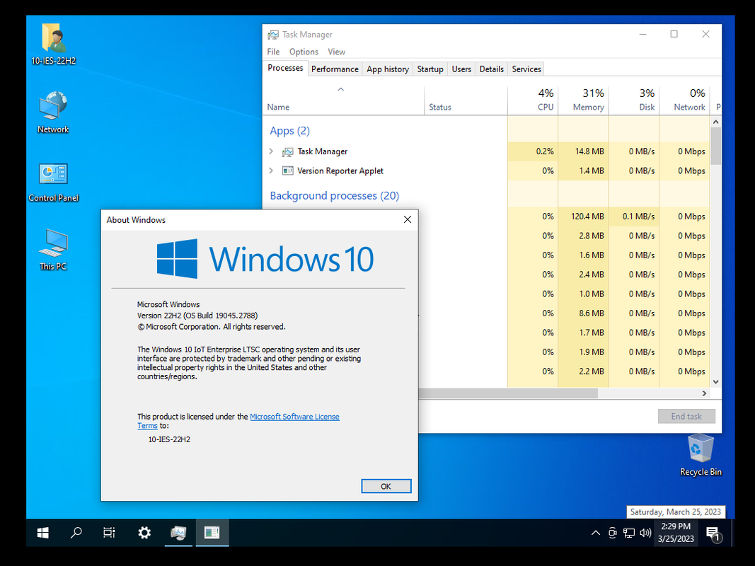Click the Task Manager title bar icon
The height and width of the screenshot is (566, 755).
(x=273, y=35)
